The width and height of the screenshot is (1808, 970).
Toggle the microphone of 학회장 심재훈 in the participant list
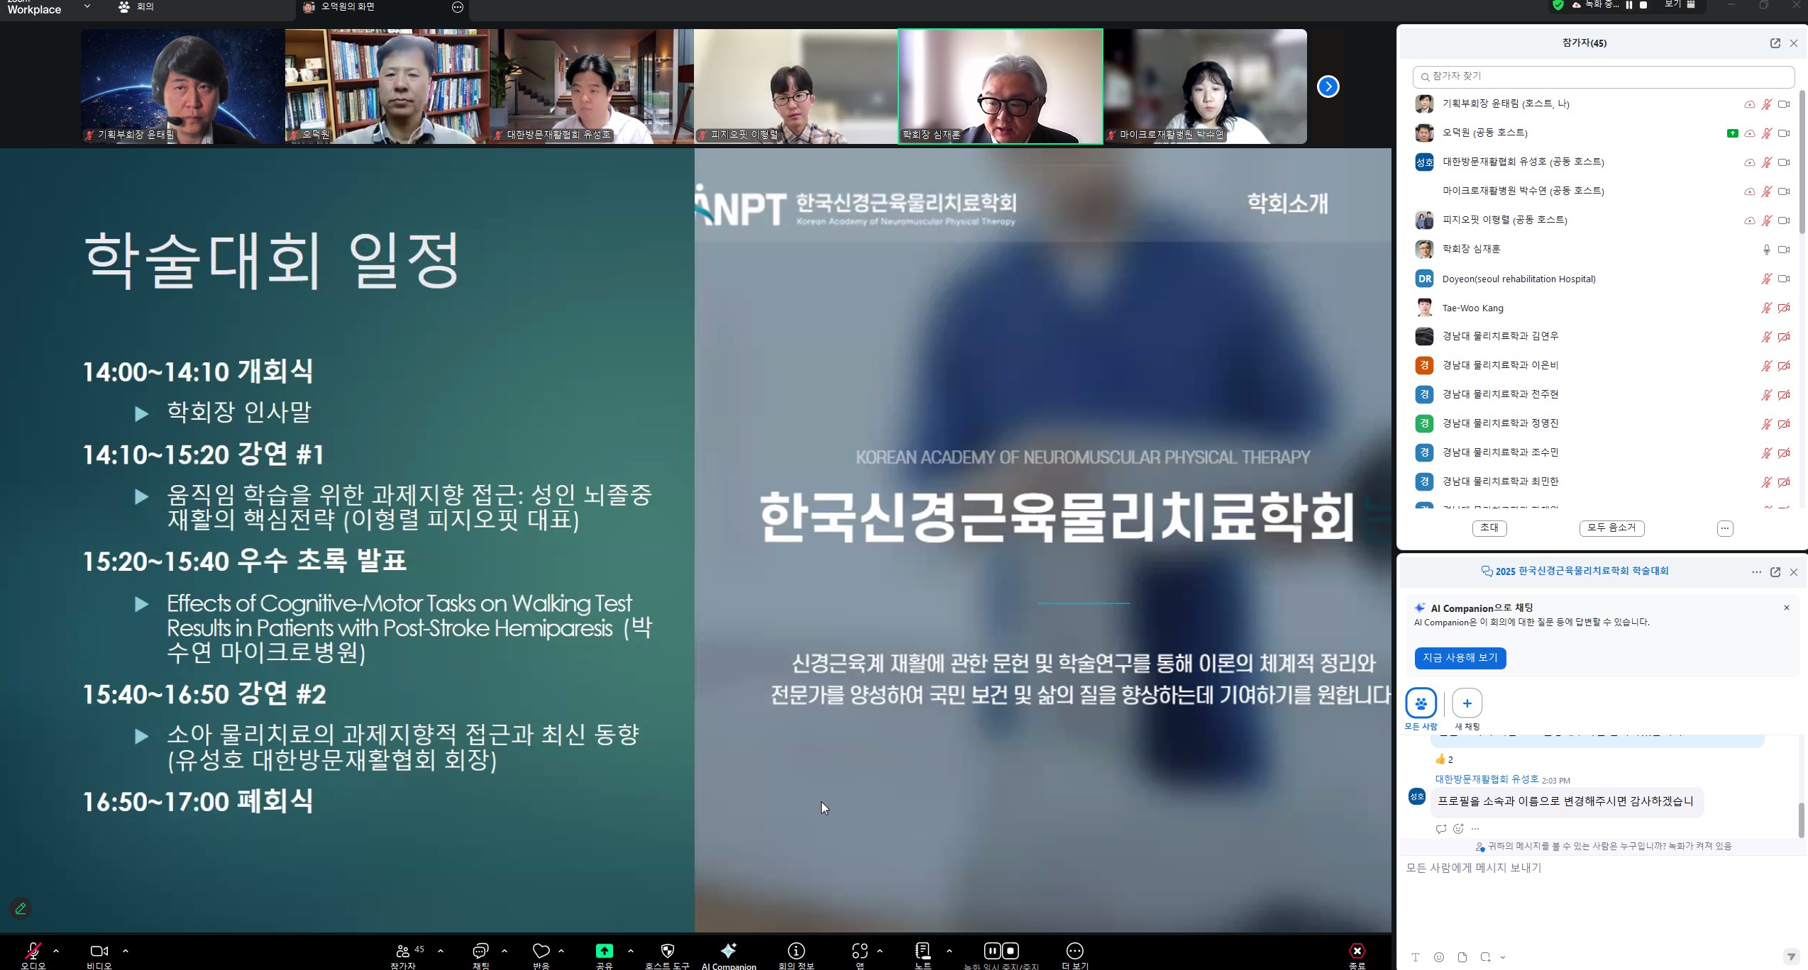coord(1766,250)
